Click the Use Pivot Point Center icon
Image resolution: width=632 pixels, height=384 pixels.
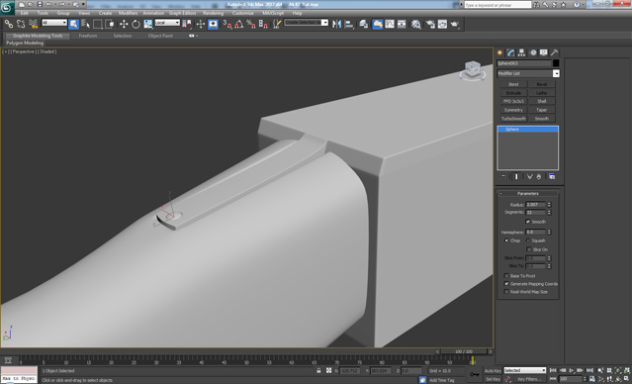point(187,24)
